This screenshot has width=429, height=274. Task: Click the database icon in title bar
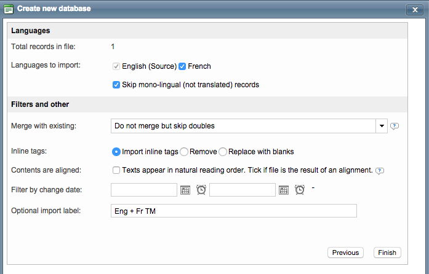[x=9, y=9]
